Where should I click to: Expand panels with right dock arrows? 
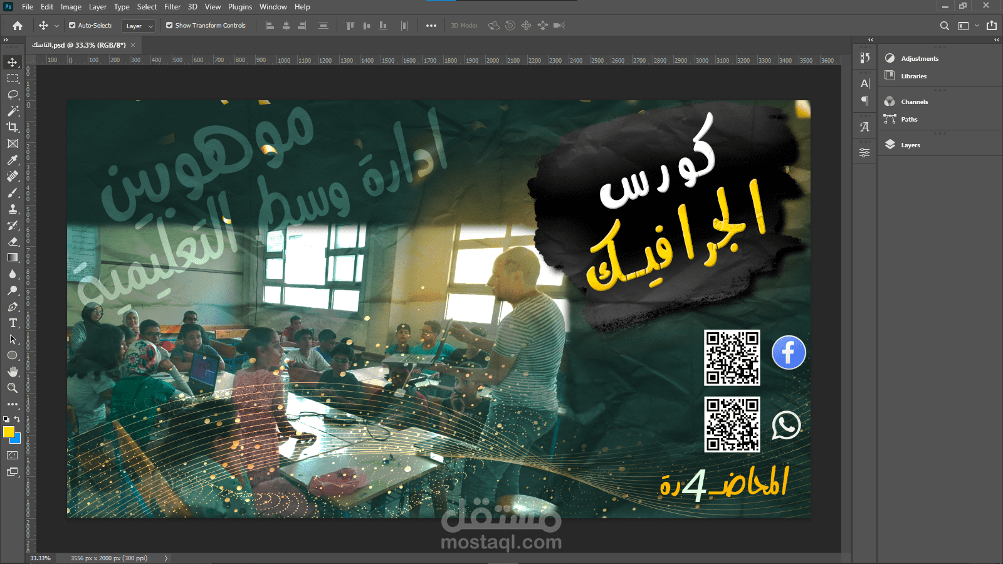(x=997, y=39)
